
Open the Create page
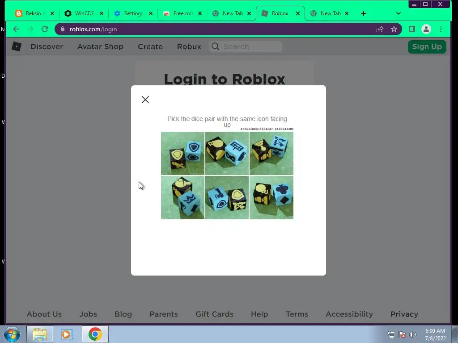[150, 46]
